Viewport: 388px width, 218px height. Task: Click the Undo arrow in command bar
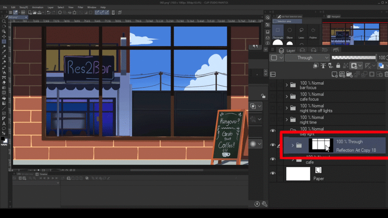48,13
